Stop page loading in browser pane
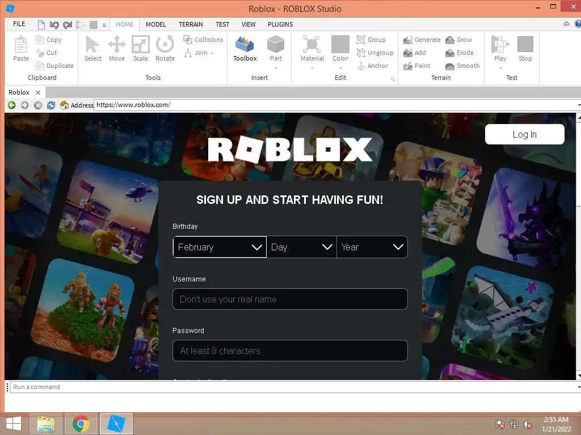Viewport: 581px width, 435px height. click(38, 105)
